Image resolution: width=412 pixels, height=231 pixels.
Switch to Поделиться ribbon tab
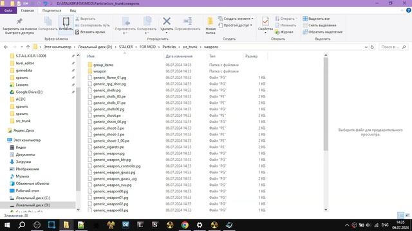pyautogui.click(x=51, y=10)
